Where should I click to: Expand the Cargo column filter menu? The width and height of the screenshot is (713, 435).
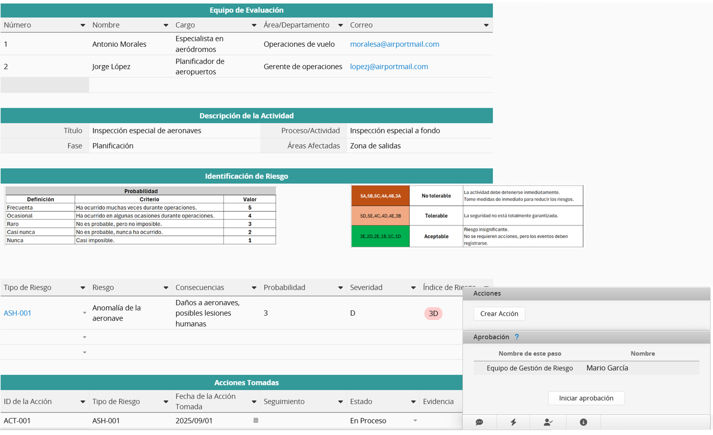[x=254, y=26]
